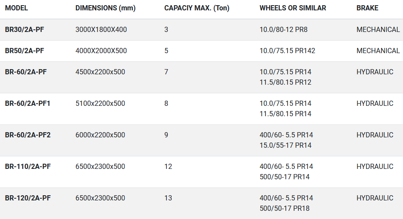This screenshot has width=403, height=219.
Task: Select the BR-120/2A-PF model name
Action: click(28, 198)
